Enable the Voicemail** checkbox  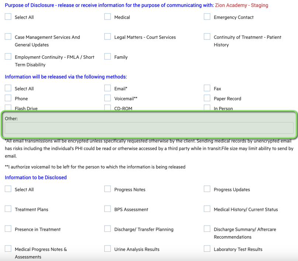(x=108, y=98)
